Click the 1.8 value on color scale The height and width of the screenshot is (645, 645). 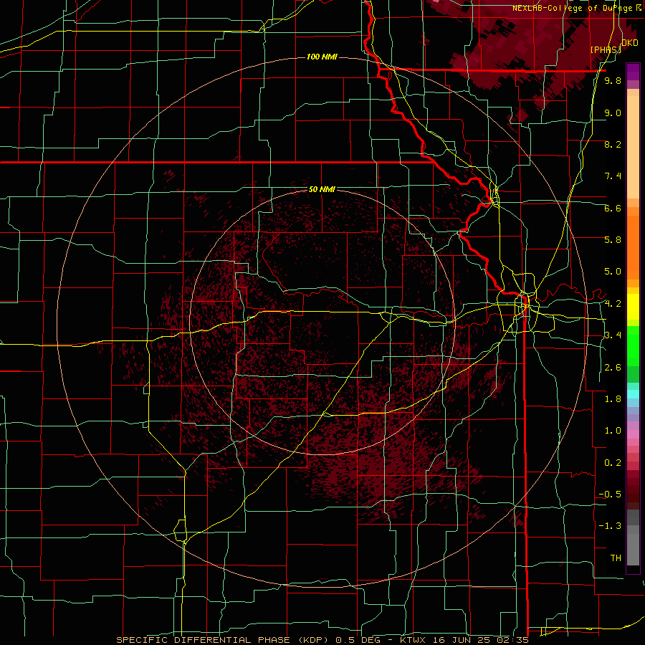[613, 399]
